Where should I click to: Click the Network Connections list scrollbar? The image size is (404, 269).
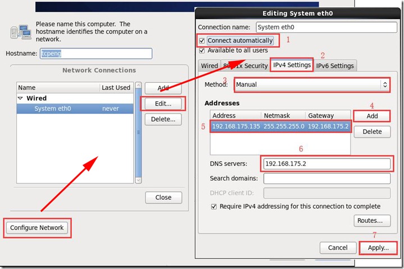point(137,132)
